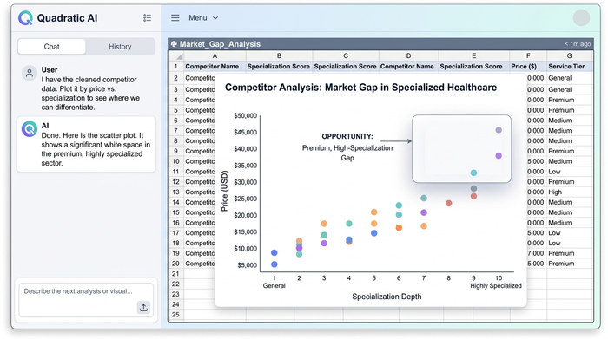Click the User avatar icon in chat

(29, 73)
